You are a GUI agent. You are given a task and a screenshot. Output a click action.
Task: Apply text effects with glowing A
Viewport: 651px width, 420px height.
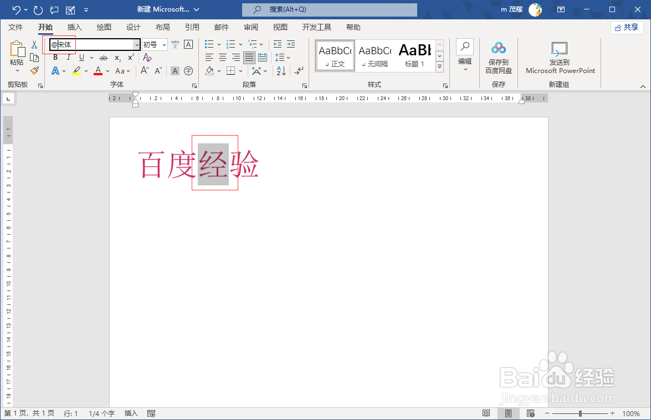55,71
